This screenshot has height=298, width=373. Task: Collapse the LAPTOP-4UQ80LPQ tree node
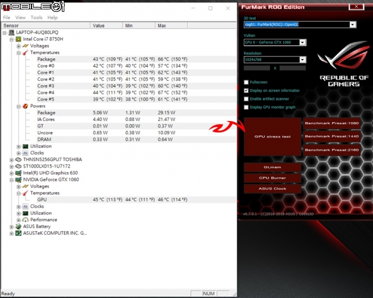pyautogui.click(x=5, y=33)
